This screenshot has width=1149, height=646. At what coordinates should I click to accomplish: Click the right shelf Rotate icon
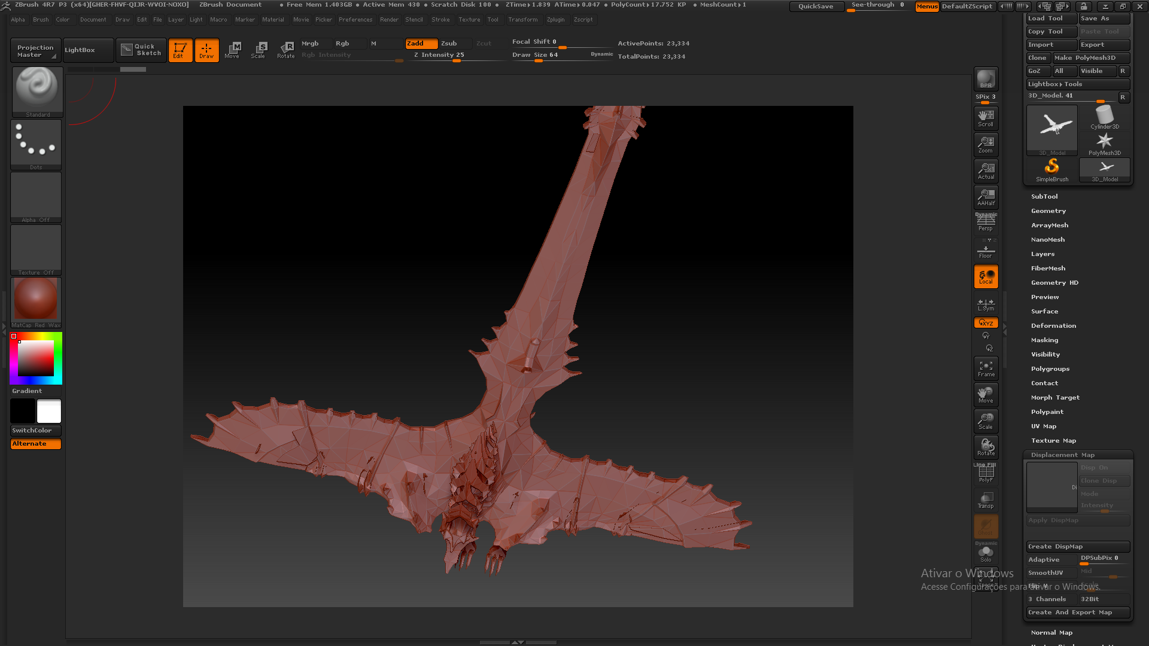(x=986, y=447)
